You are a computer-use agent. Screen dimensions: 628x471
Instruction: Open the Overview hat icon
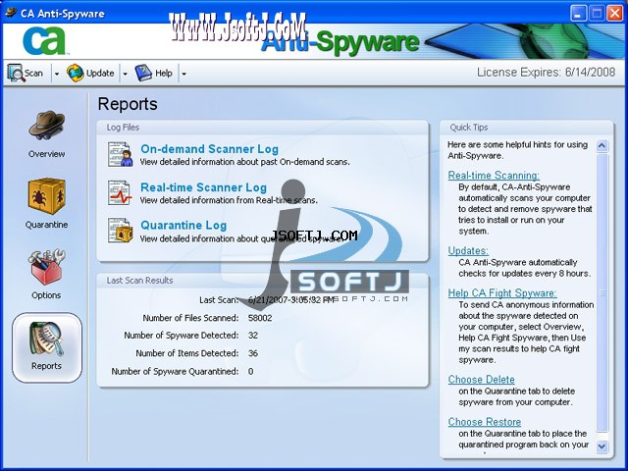[x=46, y=125]
